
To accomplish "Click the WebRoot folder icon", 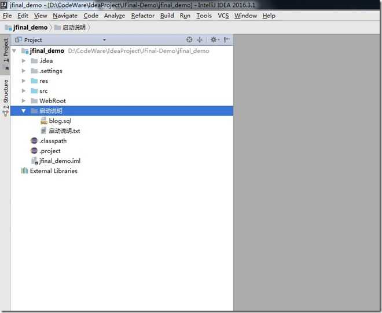I will click(34, 101).
